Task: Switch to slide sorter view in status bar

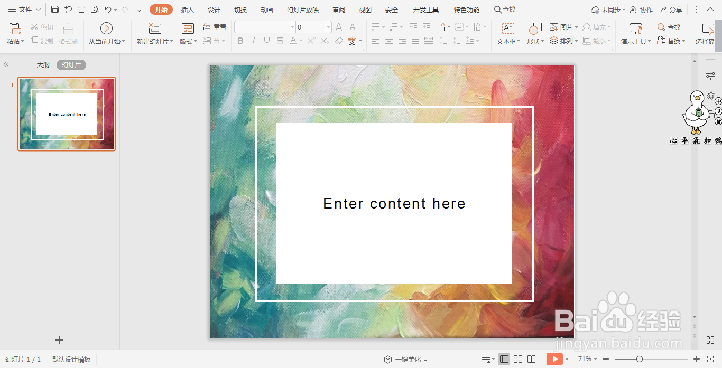Action: 518,359
